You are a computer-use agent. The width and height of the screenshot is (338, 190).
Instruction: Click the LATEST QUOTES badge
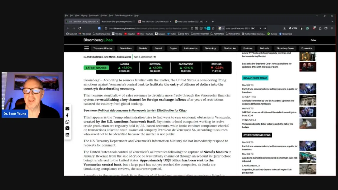[96, 68]
